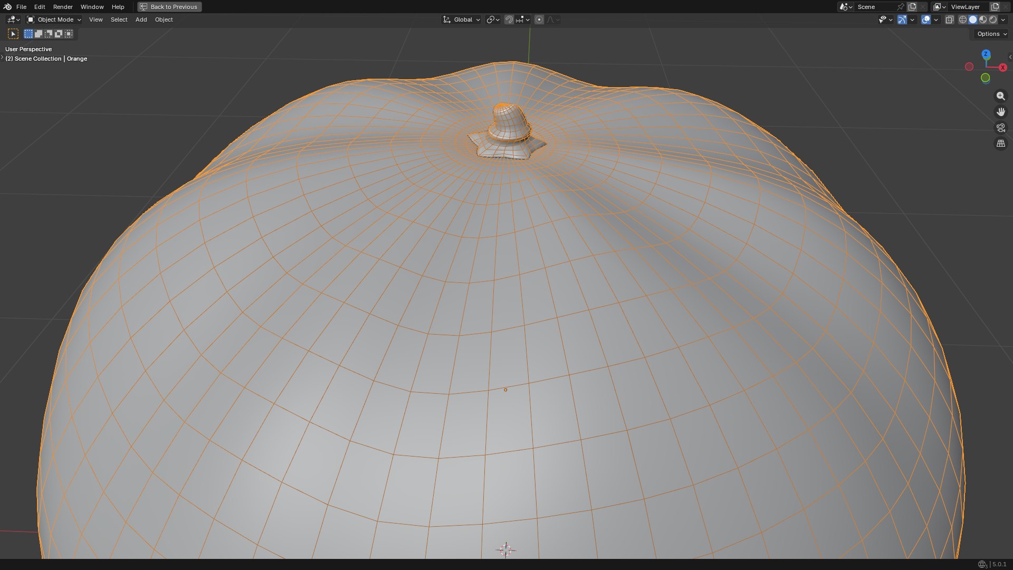Click the negative X axis gizmo circle
Screen dimensions: 1013x570
(x=969, y=66)
